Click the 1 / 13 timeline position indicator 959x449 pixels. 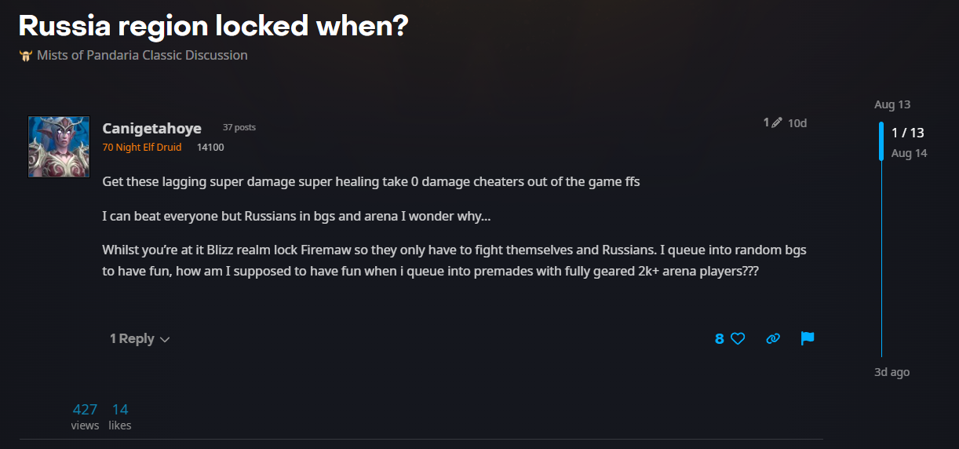(x=907, y=133)
